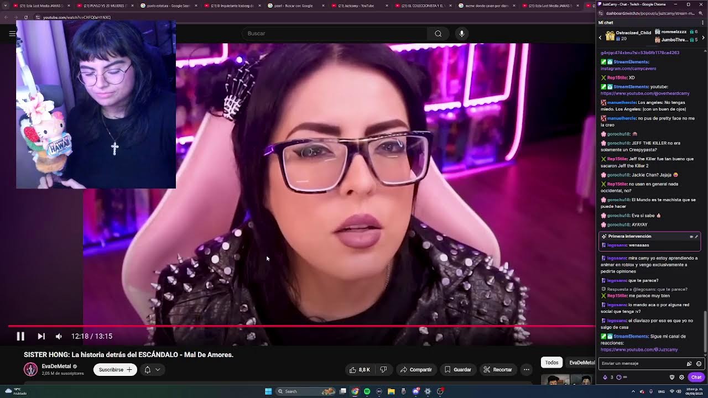Send message with purple Chat button

(696, 378)
